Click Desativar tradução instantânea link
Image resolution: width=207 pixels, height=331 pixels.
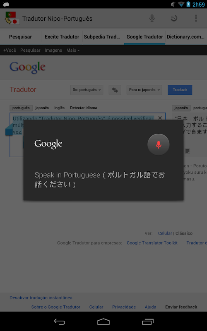tap(41, 297)
